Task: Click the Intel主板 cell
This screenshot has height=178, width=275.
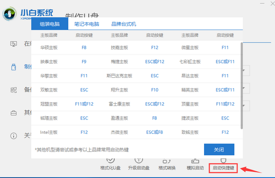Action: [x=49, y=132]
